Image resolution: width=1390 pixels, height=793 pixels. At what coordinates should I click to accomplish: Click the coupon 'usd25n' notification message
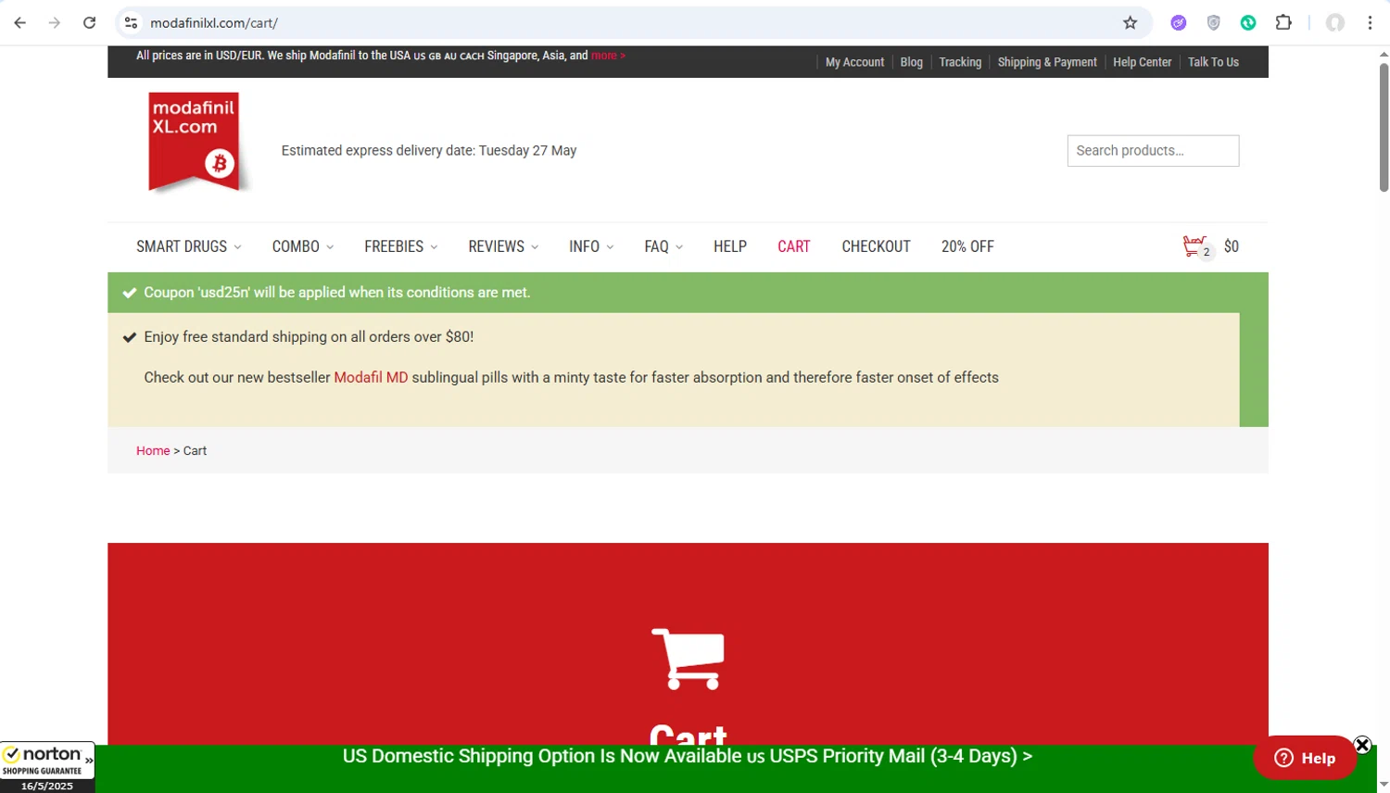[337, 292]
